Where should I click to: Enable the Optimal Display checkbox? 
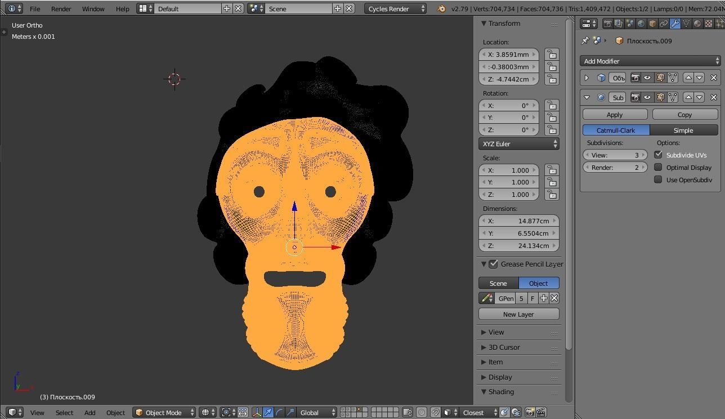point(658,167)
